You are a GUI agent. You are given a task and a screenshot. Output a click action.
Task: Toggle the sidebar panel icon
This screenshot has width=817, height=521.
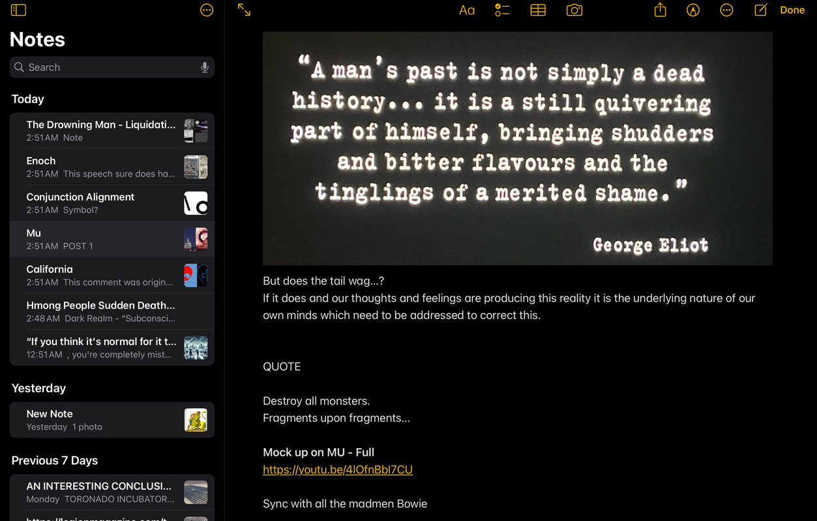(18, 10)
